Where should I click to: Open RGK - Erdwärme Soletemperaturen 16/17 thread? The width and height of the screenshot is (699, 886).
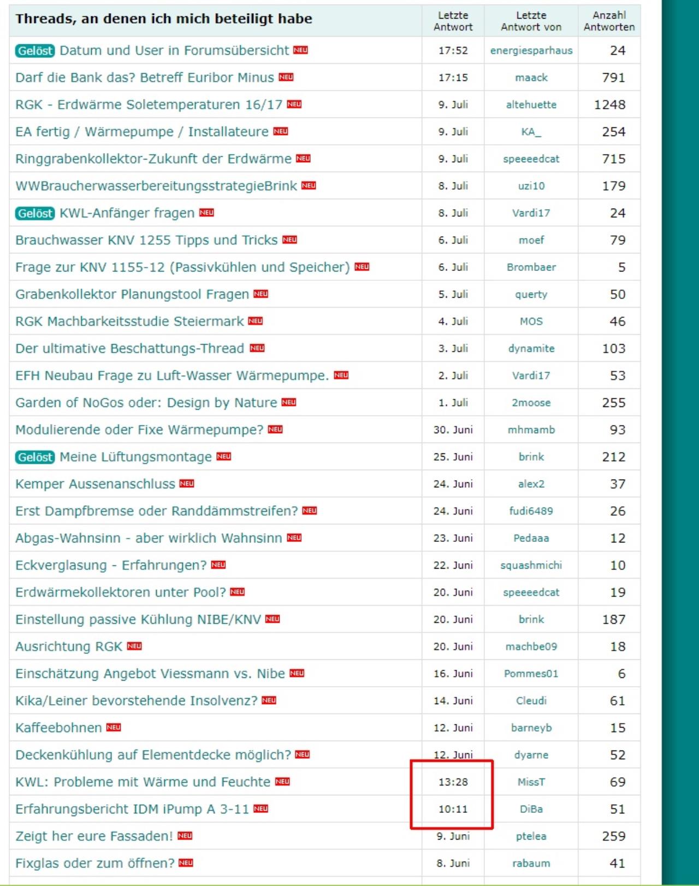tap(149, 104)
